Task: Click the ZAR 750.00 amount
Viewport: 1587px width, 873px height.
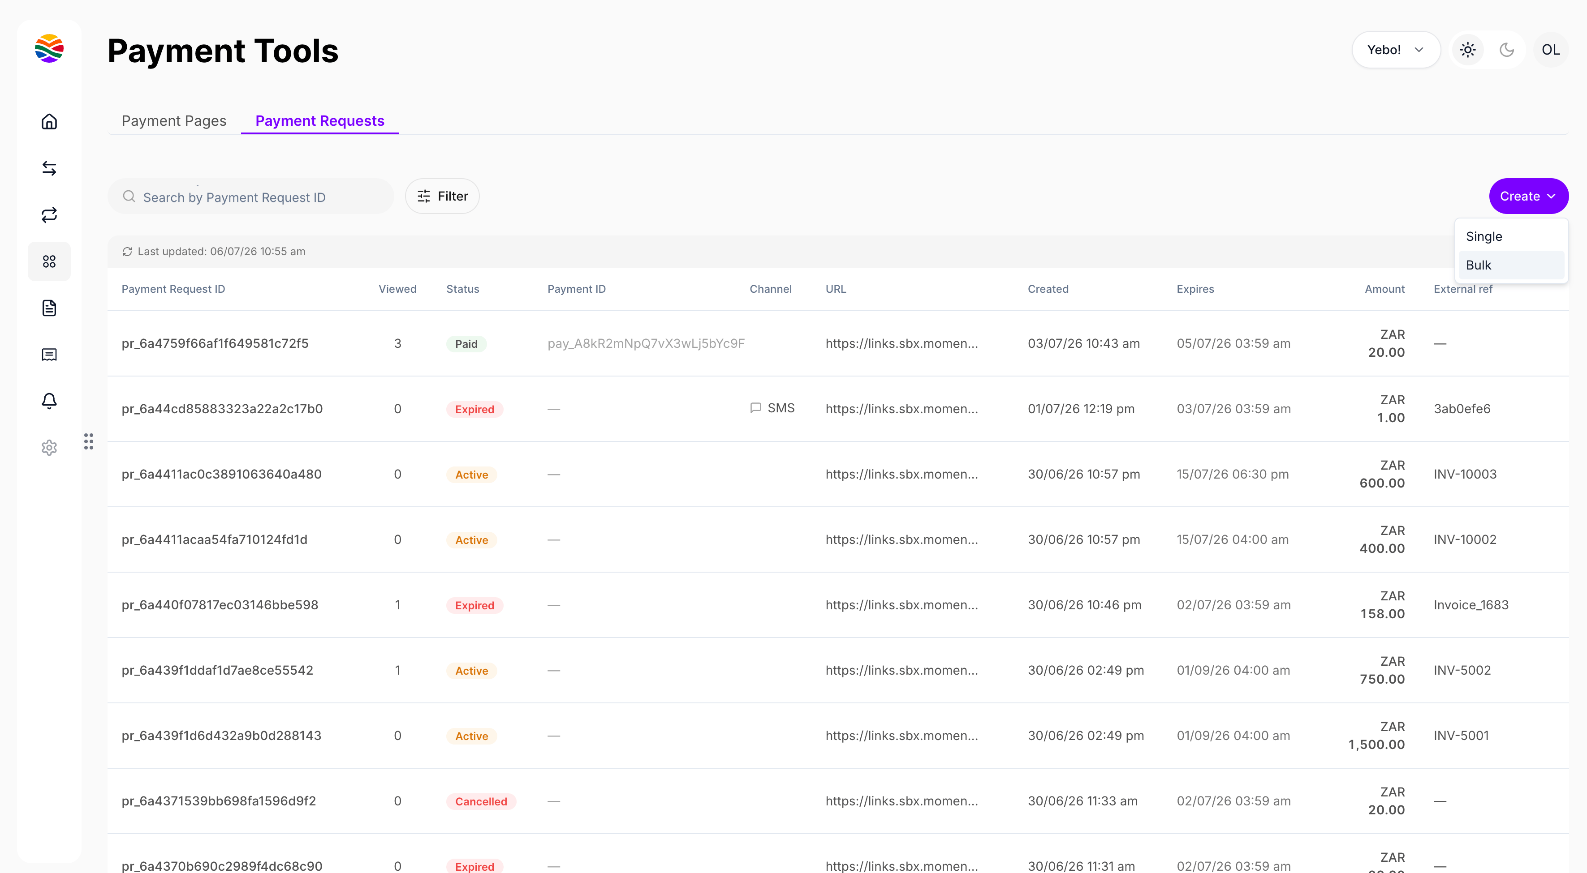Action: [x=1383, y=671]
